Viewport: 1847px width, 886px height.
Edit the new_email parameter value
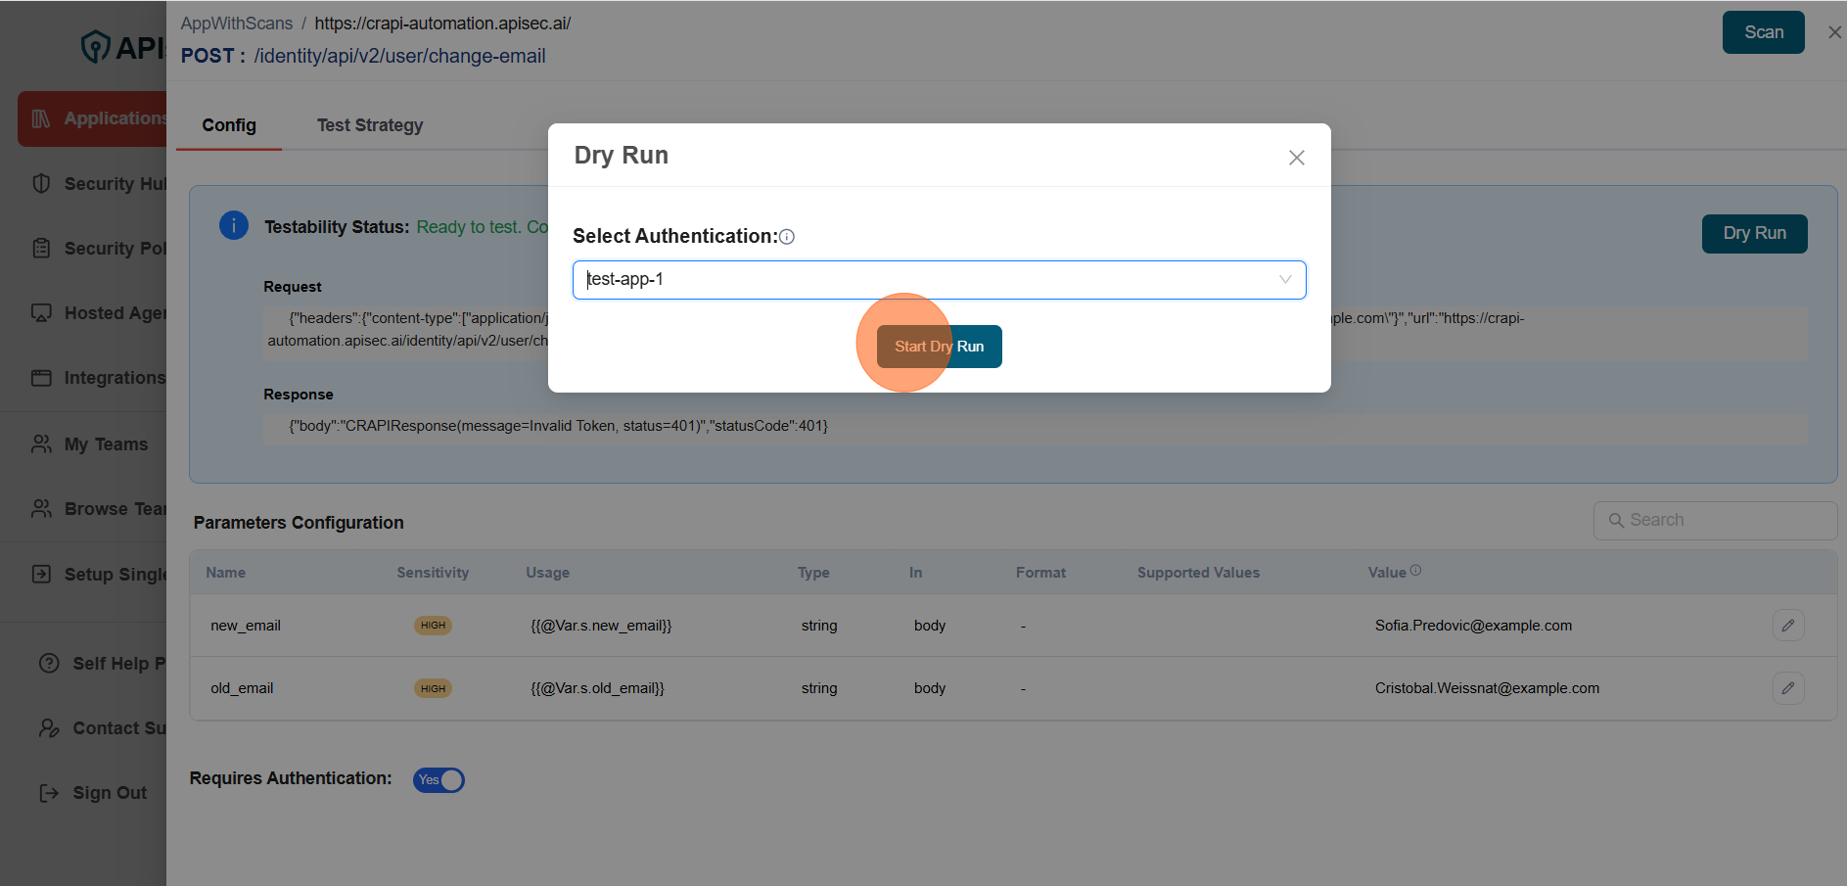pos(1788,625)
